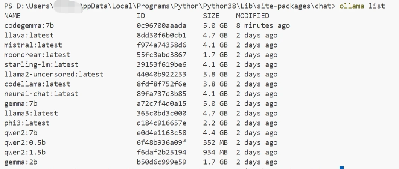Click the codellama:latest model name
399x169 pixels.
(37, 84)
